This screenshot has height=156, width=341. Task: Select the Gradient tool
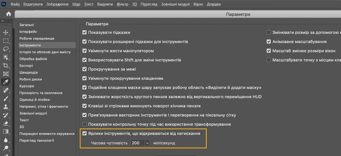(6, 131)
